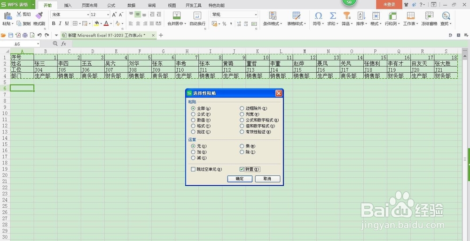
Task: Switch to the 插入 ribbon tab
Action: tap(68, 5)
